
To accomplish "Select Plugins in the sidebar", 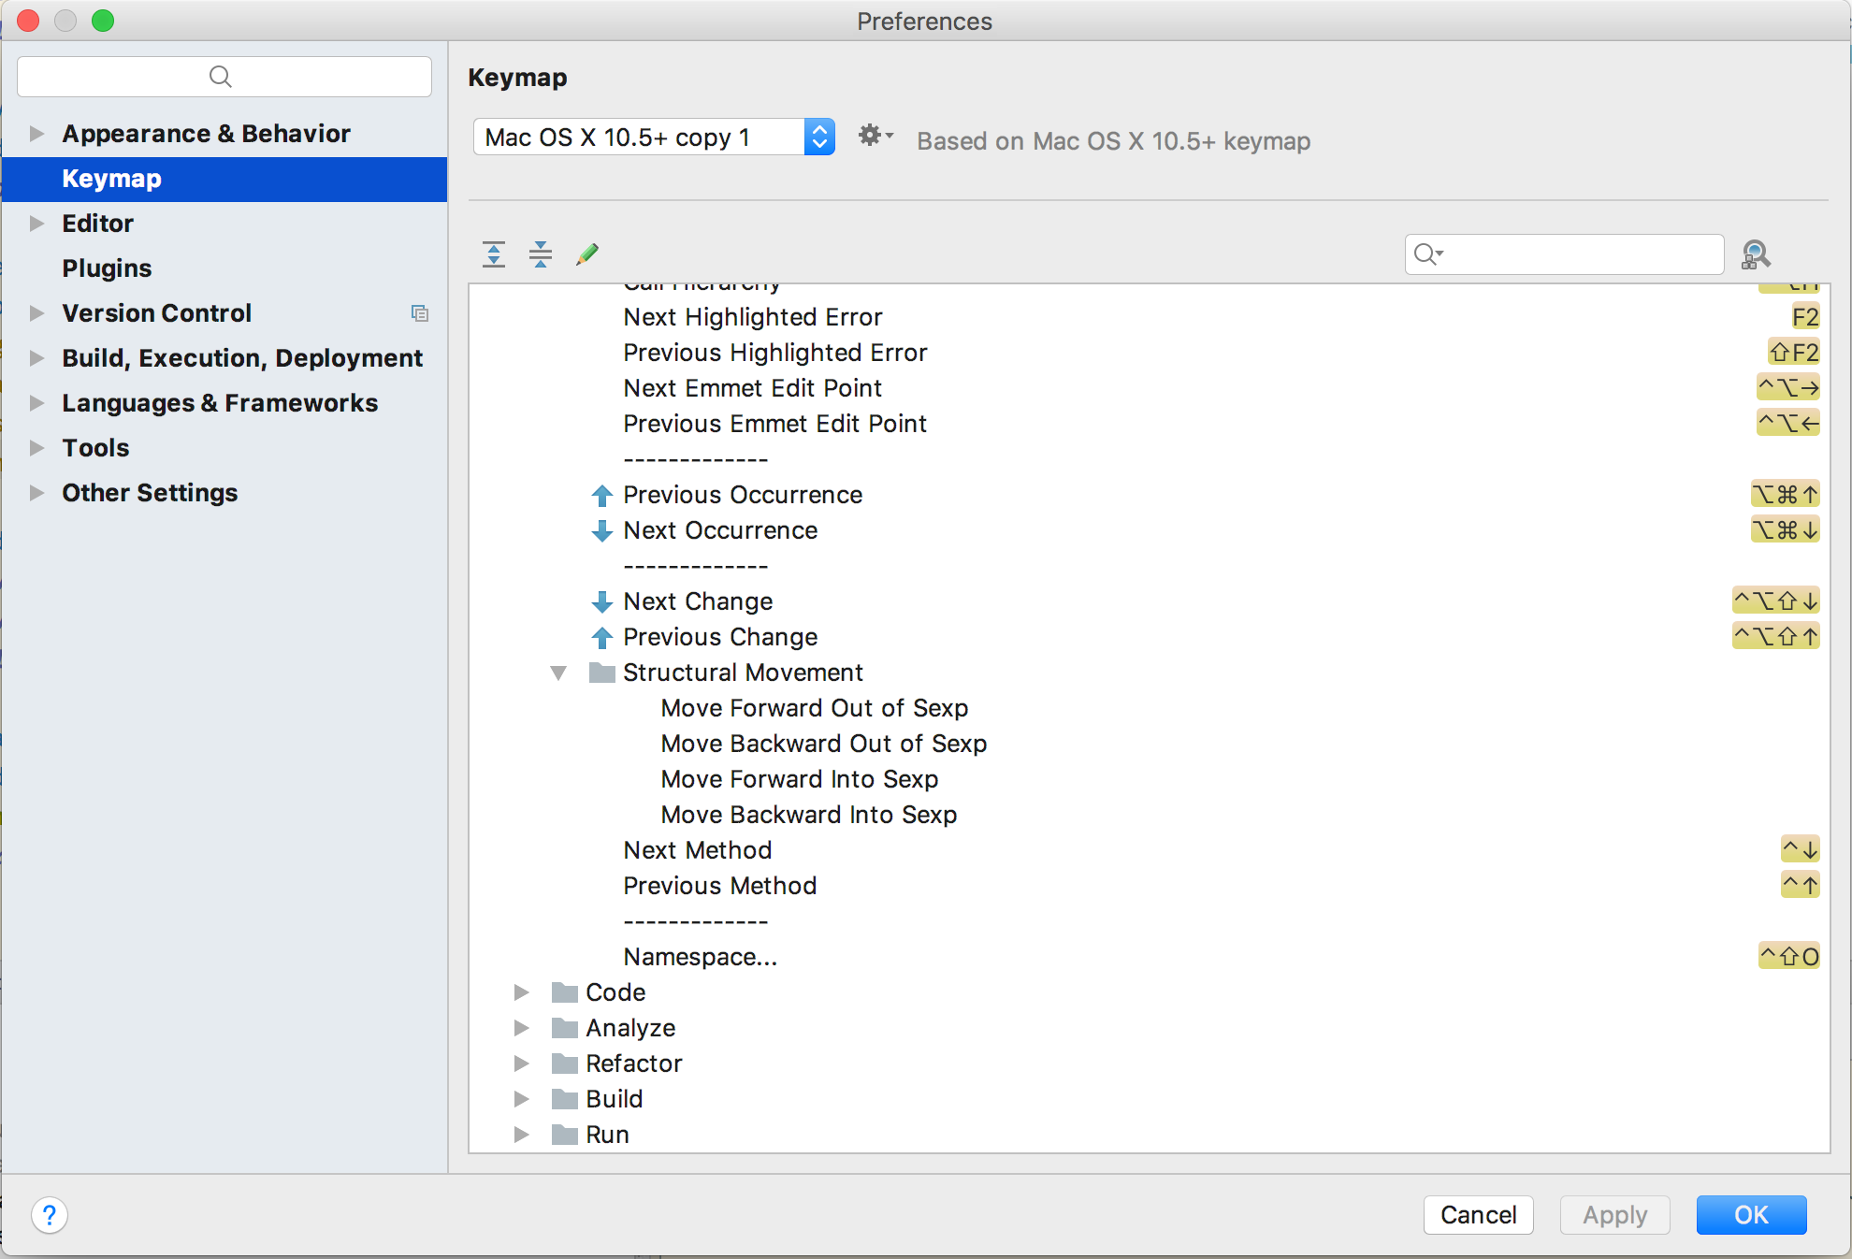I will click(106, 268).
